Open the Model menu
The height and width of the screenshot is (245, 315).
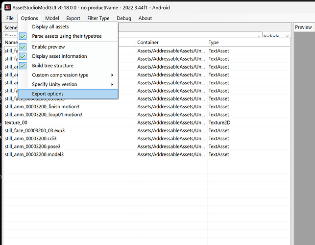click(52, 18)
